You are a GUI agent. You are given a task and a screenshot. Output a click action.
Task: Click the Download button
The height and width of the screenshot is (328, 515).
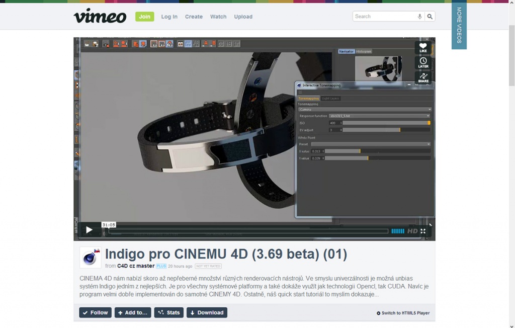[207, 312]
